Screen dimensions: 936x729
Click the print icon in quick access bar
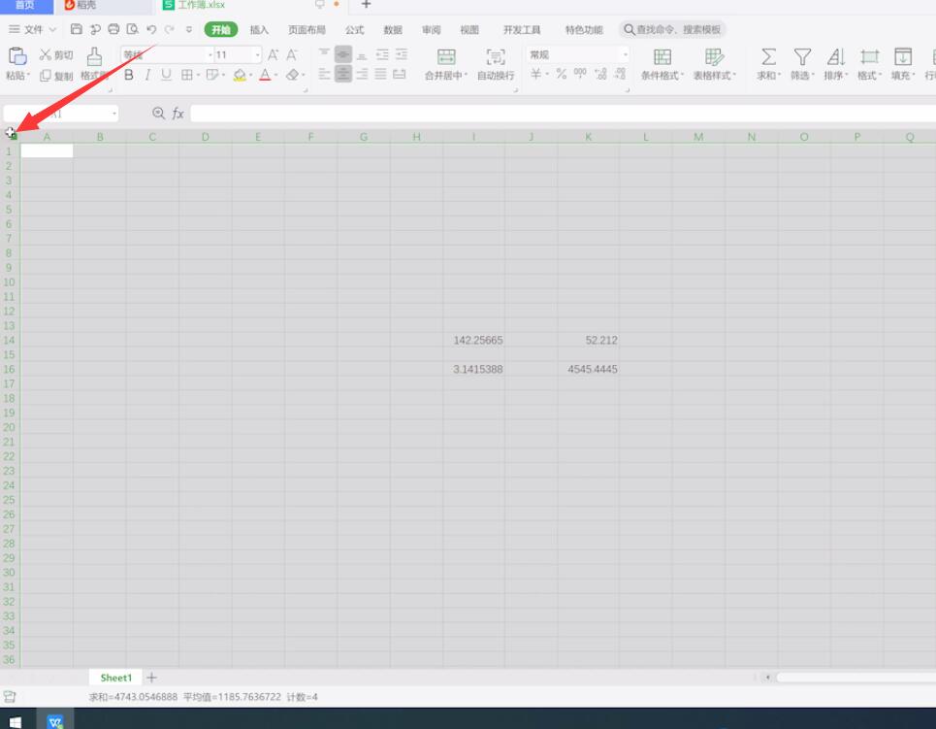[x=113, y=29]
